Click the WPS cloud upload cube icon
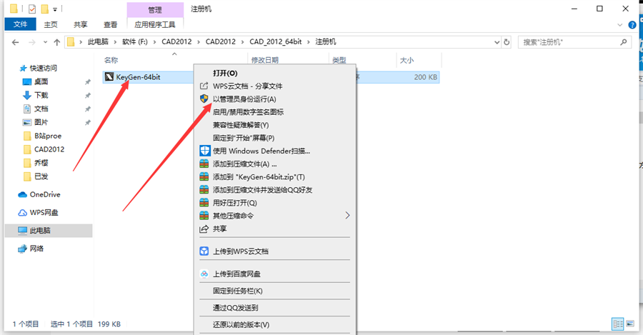 (x=204, y=251)
